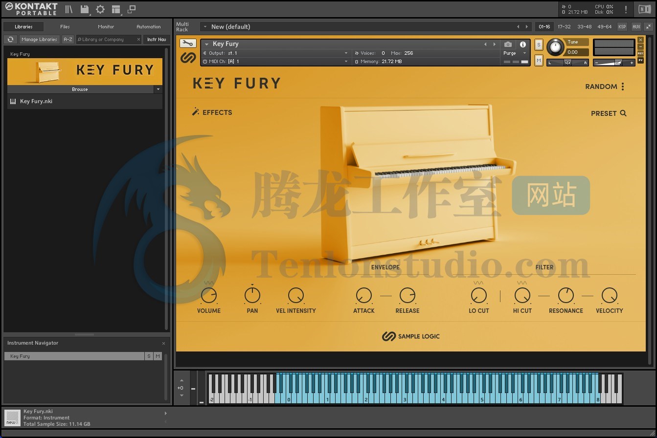The height and width of the screenshot is (438, 657).
Task: Click the floppy disk save icon
Action: (85, 9)
